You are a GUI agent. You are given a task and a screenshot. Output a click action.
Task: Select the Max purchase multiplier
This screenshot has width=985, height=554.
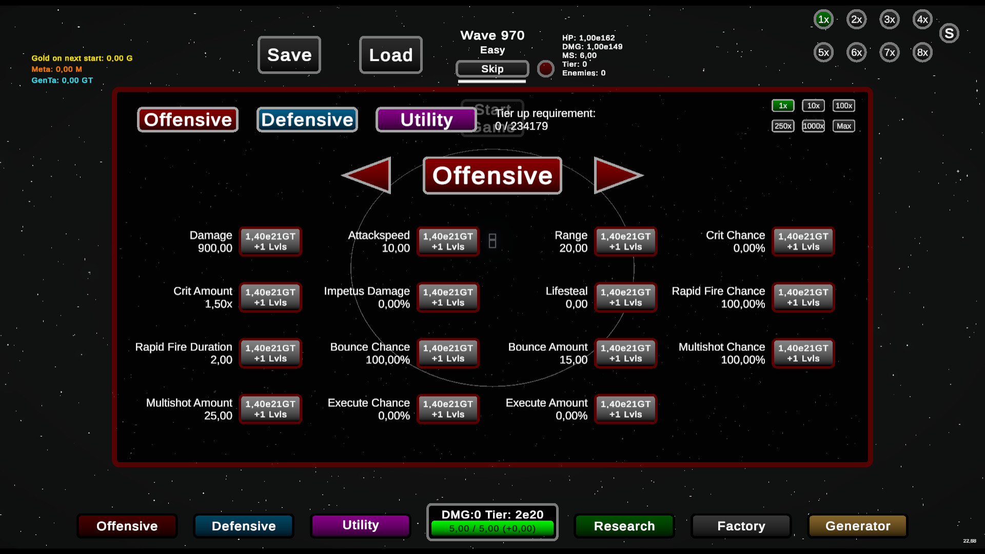843,126
